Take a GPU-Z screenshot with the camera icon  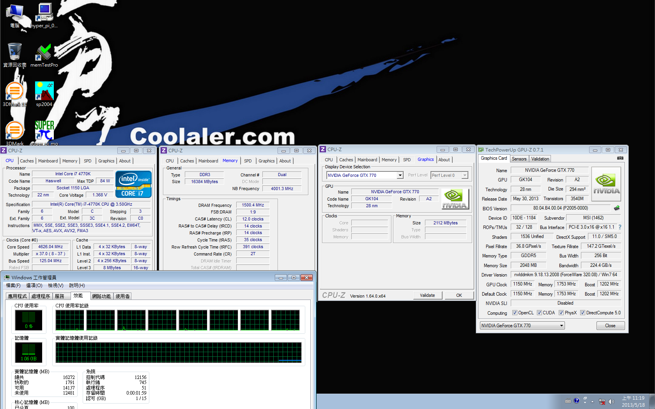(620, 158)
